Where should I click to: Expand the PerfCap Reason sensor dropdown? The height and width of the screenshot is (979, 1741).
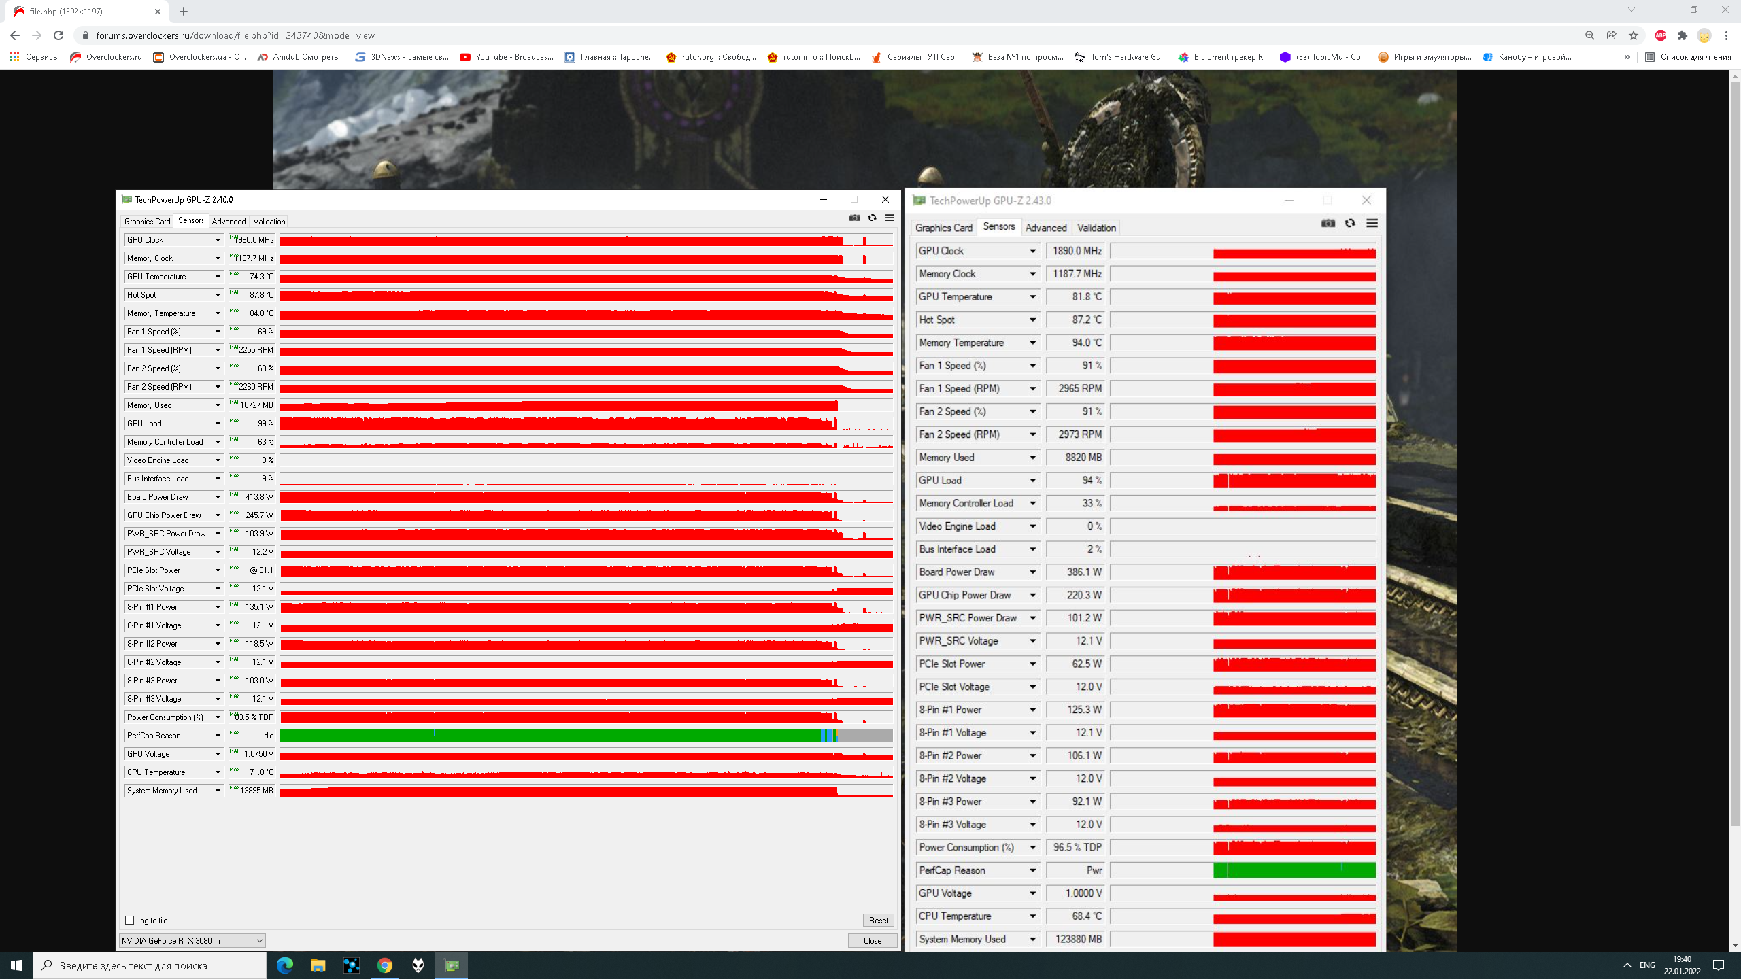point(218,736)
